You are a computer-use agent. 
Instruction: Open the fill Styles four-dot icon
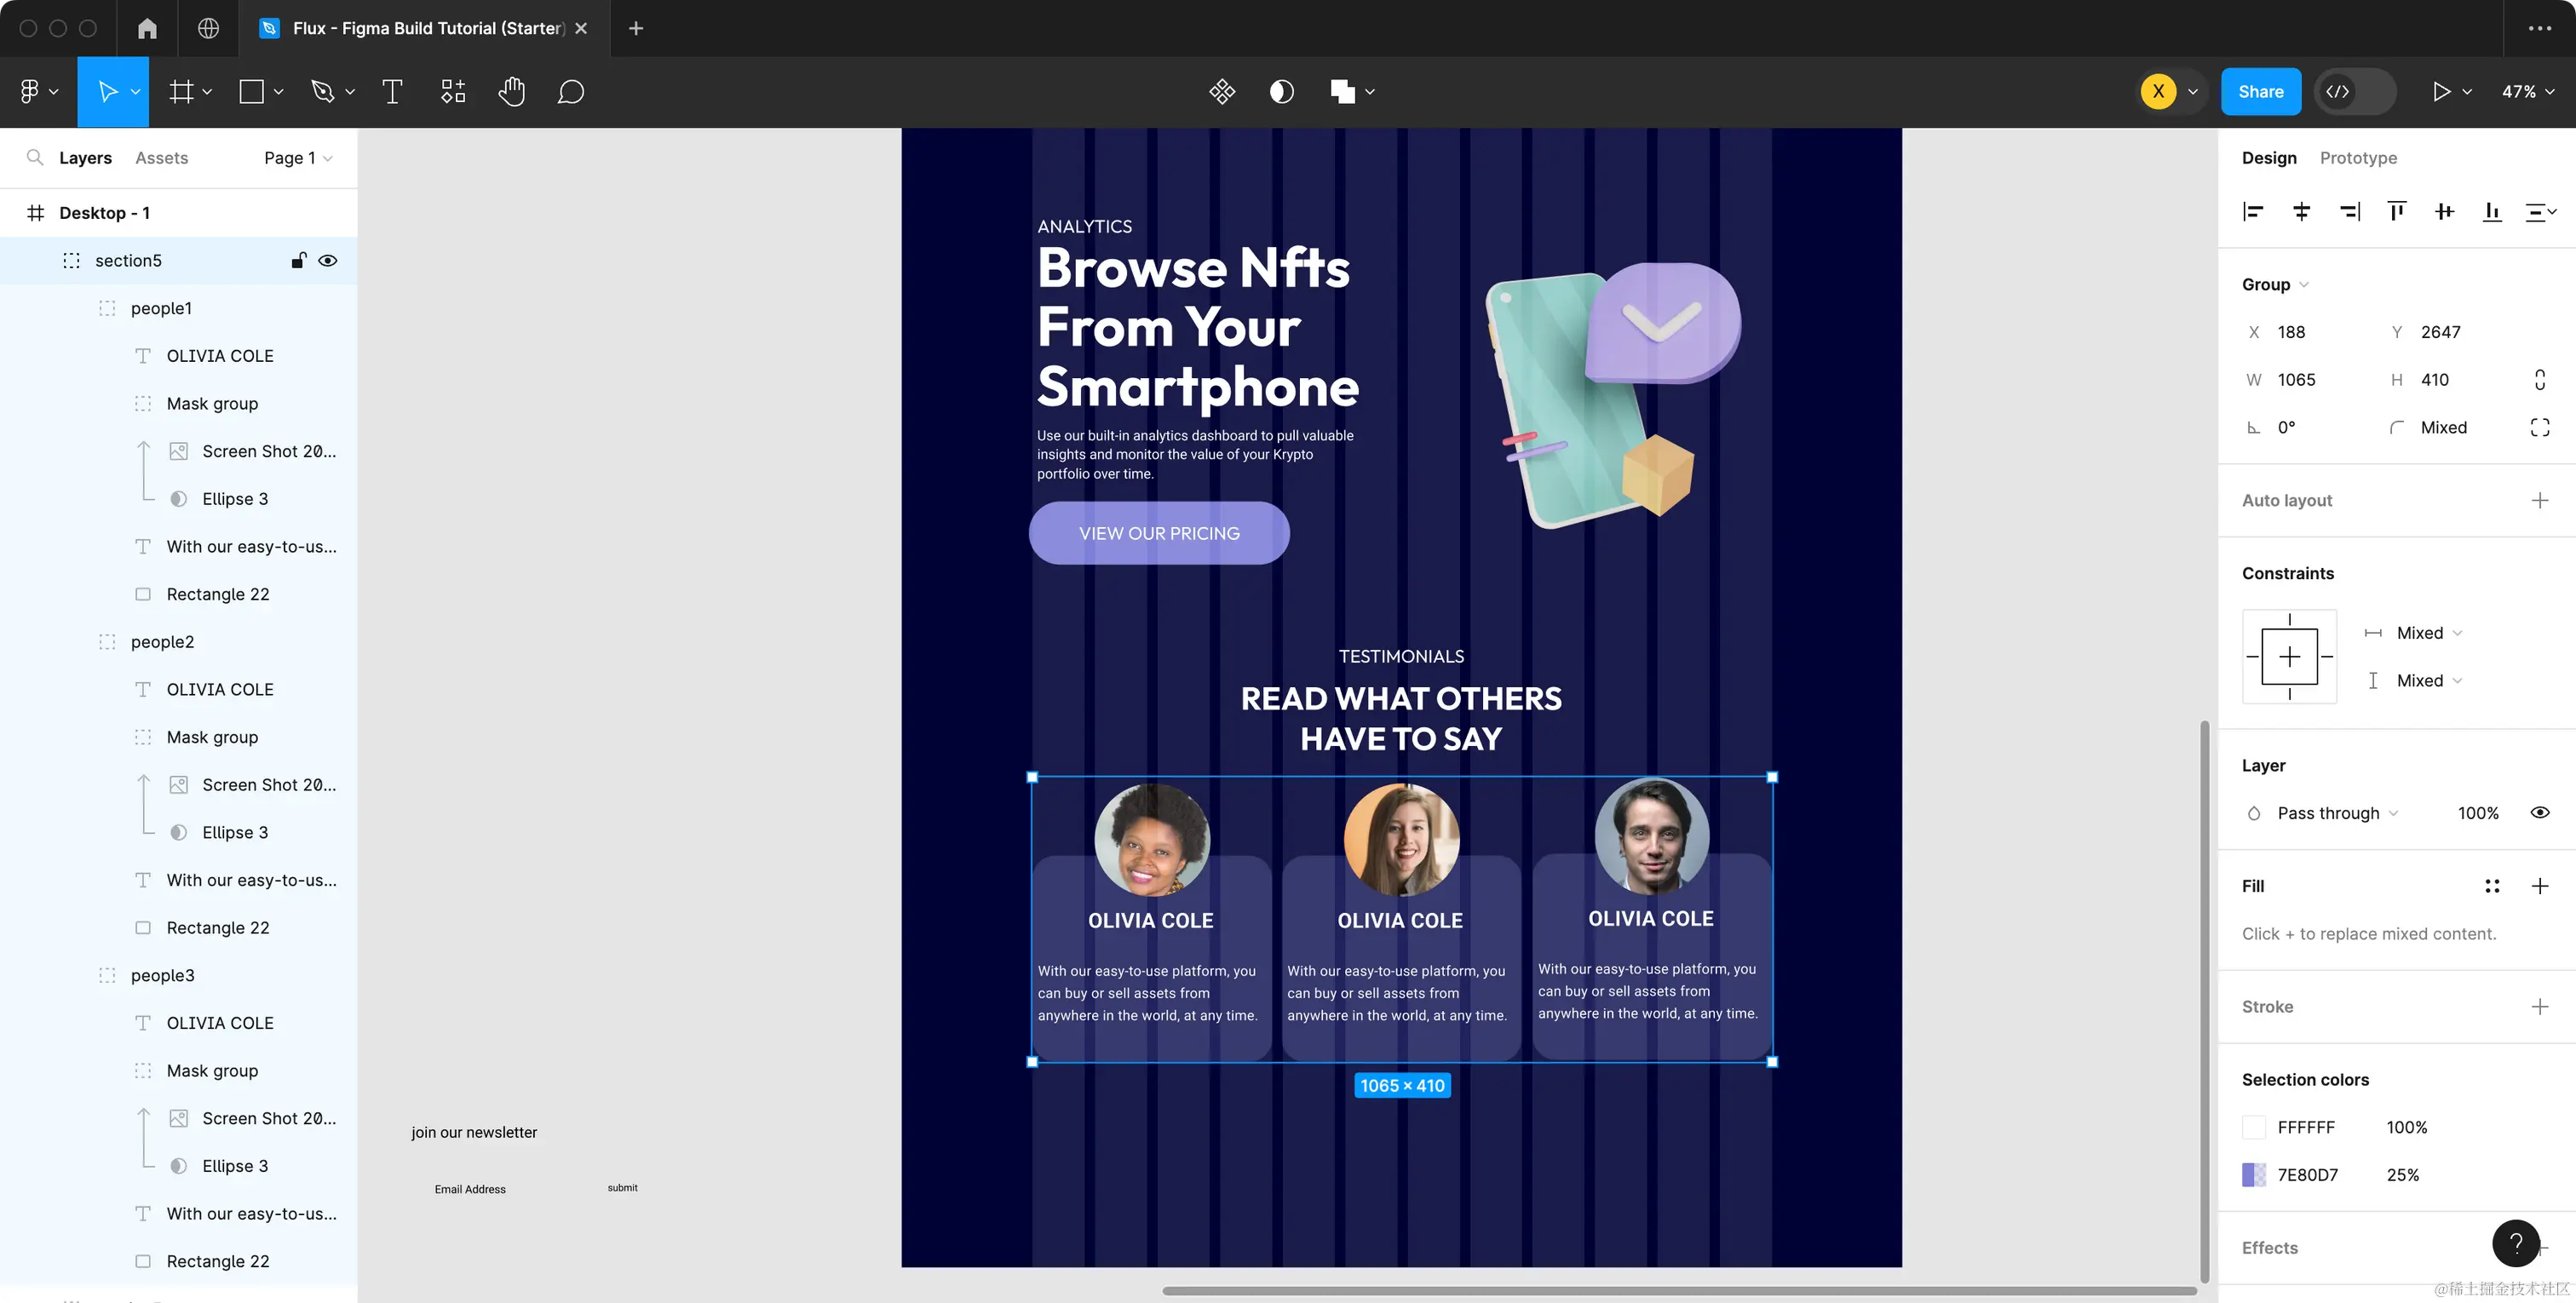pos(2492,886)
